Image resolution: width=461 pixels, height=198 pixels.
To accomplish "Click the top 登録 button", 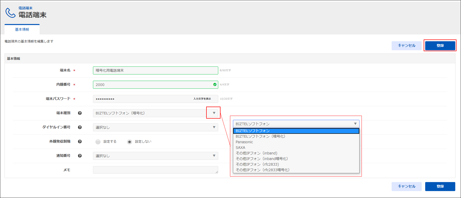I will click(440, 45).
